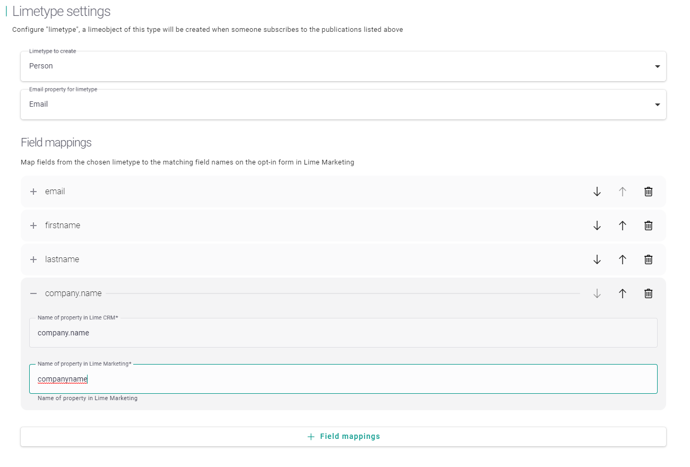Collapse the company.name mapping row
690x467 pixels.
tap(33, 293)
